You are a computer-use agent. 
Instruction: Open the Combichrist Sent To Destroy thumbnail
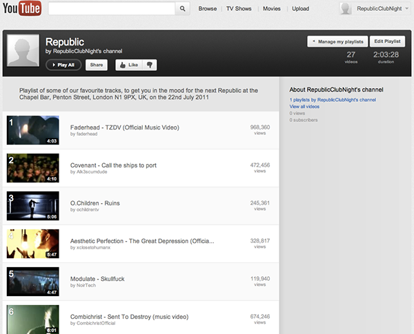coord(33,320)
